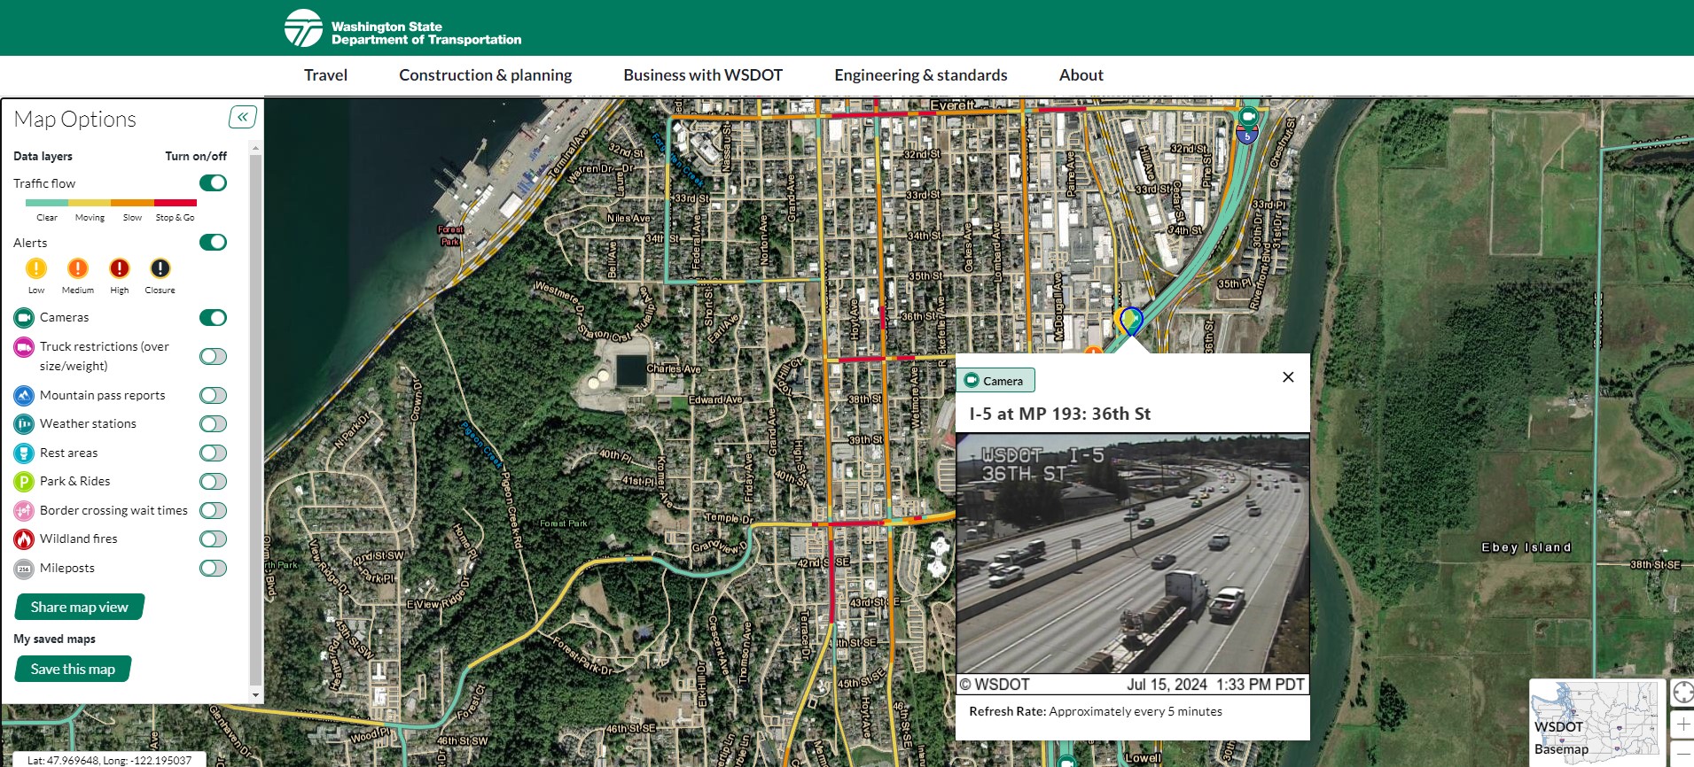The height and width of the screenshot is (767, 1694).
Task: Switch the WSDOT Basemap thumbnail
Action: pos(1596,722)
